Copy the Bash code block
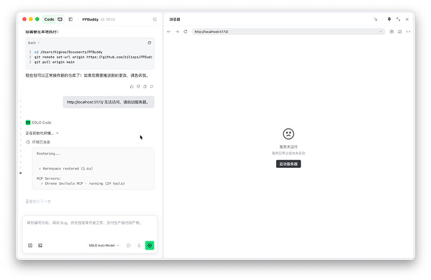 point(149,43)
